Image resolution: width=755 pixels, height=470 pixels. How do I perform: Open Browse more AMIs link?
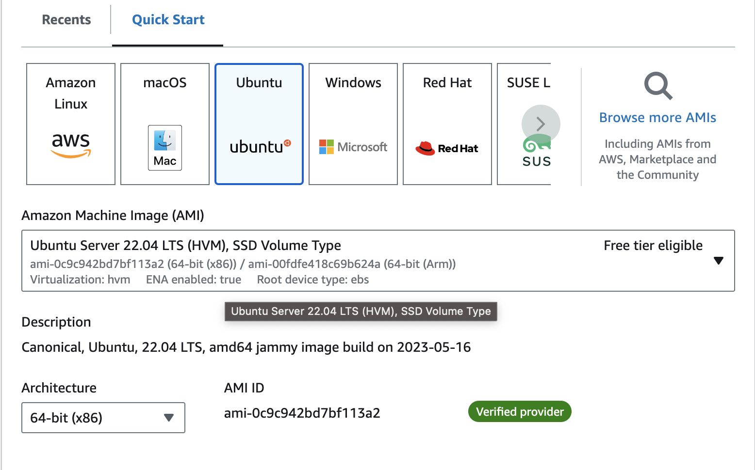[x=657, y=118]
